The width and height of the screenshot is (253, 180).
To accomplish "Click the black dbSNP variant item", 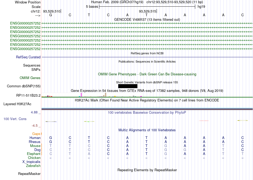I will click(128, 86).
